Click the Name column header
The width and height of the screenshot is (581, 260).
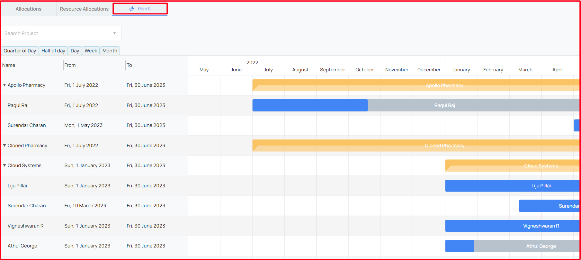coord(9,65)
